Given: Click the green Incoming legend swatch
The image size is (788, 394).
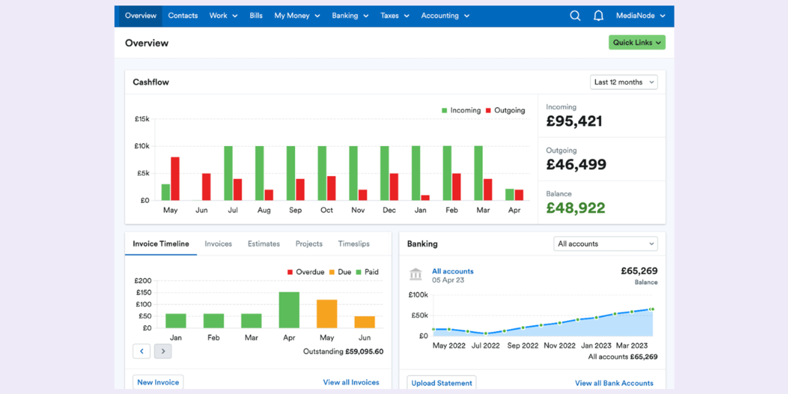Looking at the screenshot, I should pos(444,110).
